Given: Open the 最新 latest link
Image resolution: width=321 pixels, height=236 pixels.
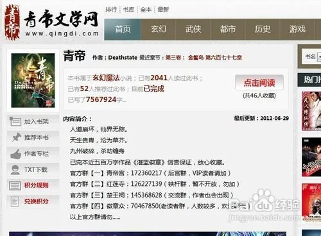Looking at the screenshot, I should click(x=163, y=10).
